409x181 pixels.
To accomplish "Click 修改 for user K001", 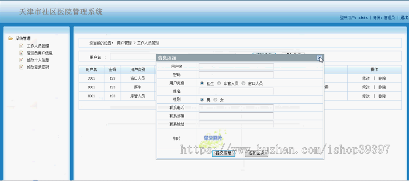I will click(x=366, y=96).
